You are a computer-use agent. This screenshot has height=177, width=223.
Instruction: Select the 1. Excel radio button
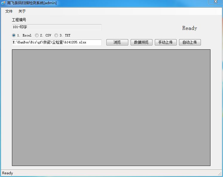14,35
